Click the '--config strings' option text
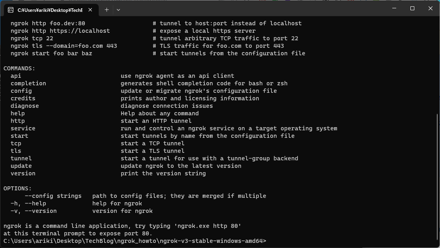 53,195
